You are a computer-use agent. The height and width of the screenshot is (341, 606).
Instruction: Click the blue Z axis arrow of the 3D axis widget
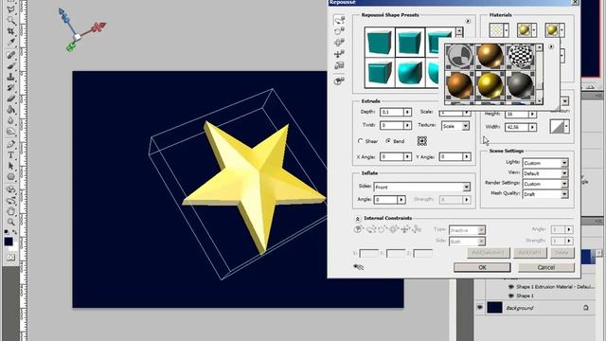(63, 15)
